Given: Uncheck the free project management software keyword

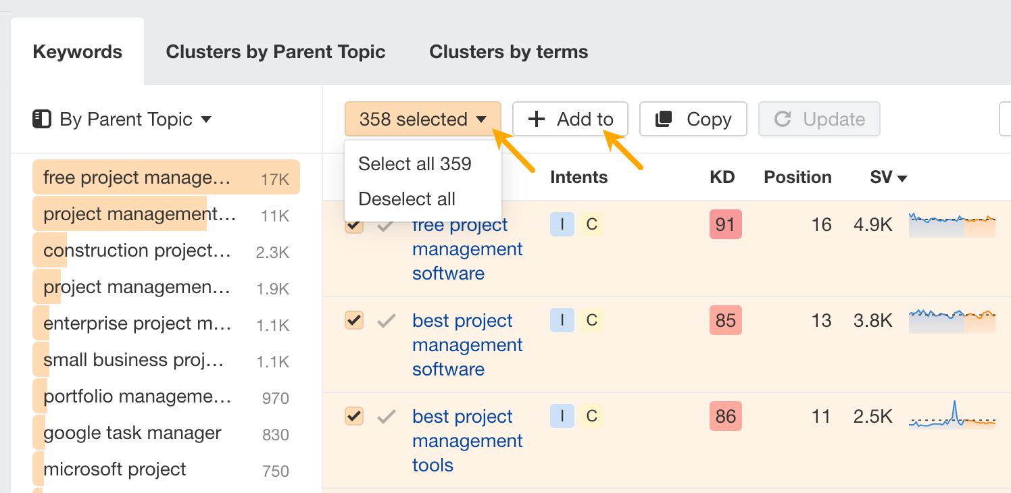Looking at the screenshot, I should coord(353,224).
